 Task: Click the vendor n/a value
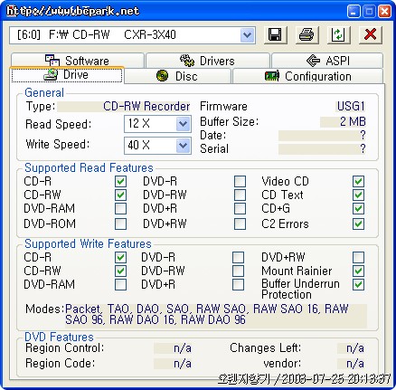(x=351, y=364)
